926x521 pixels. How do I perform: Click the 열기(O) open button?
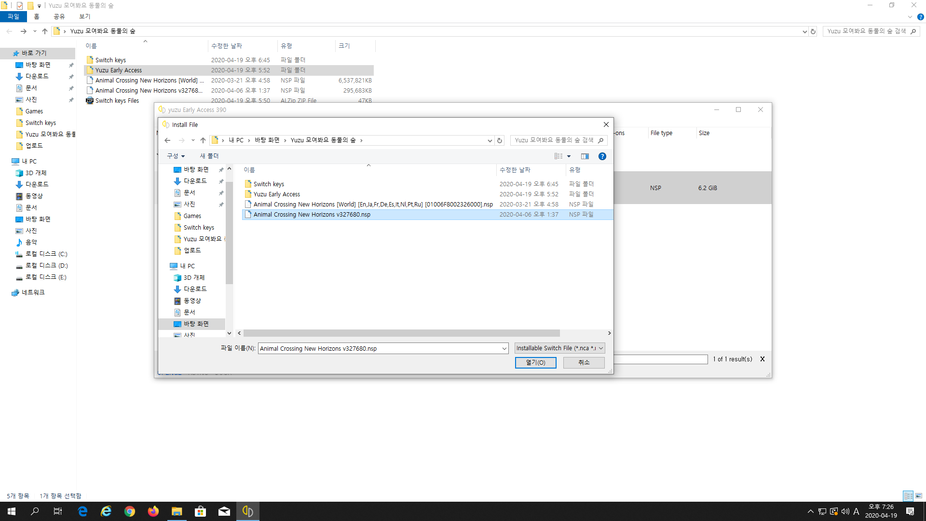pyautogui.click(x=535, y=362)
